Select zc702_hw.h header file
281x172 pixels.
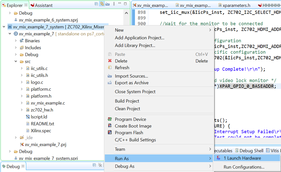(42, 110)
